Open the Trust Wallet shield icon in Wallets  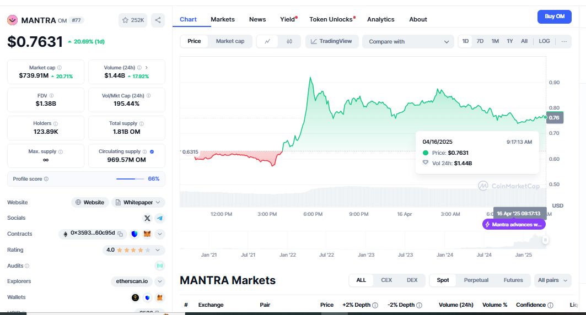click(x=147, y=297)
